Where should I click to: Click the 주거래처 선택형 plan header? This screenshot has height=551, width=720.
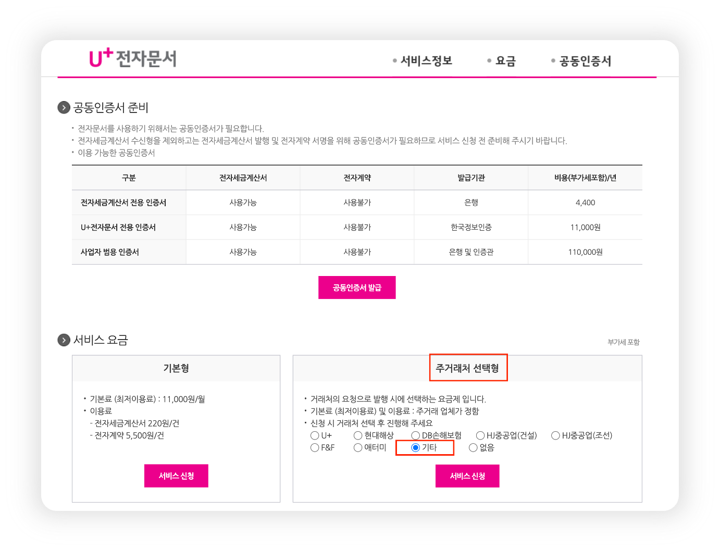[x=467, y=368]
